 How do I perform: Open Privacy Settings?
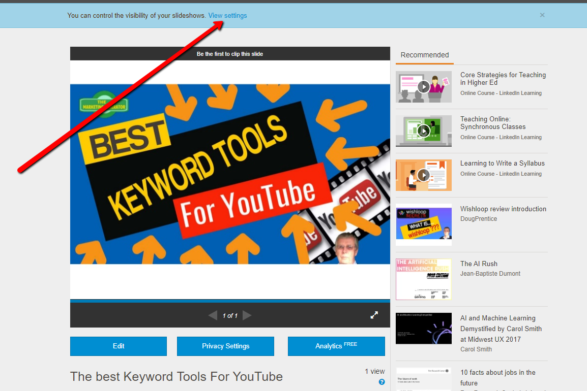[225, 346]
